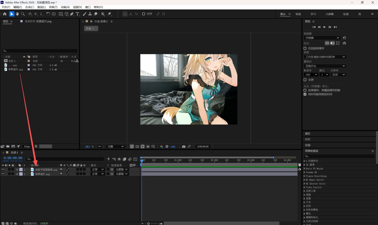Switch to the 学习 workspace tab

point(313,14)
